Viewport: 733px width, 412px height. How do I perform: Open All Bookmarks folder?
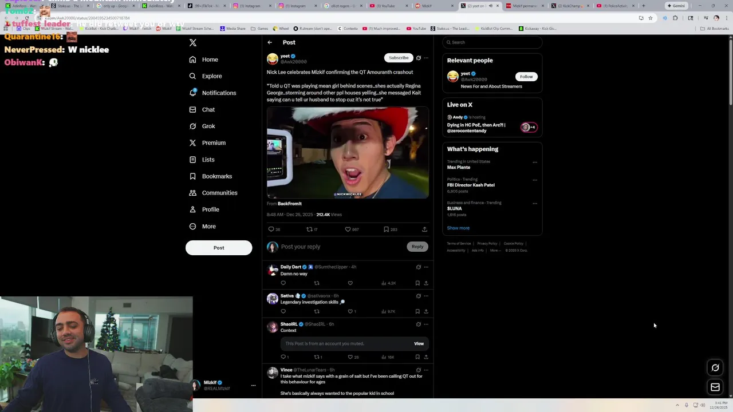click(715, 28)
